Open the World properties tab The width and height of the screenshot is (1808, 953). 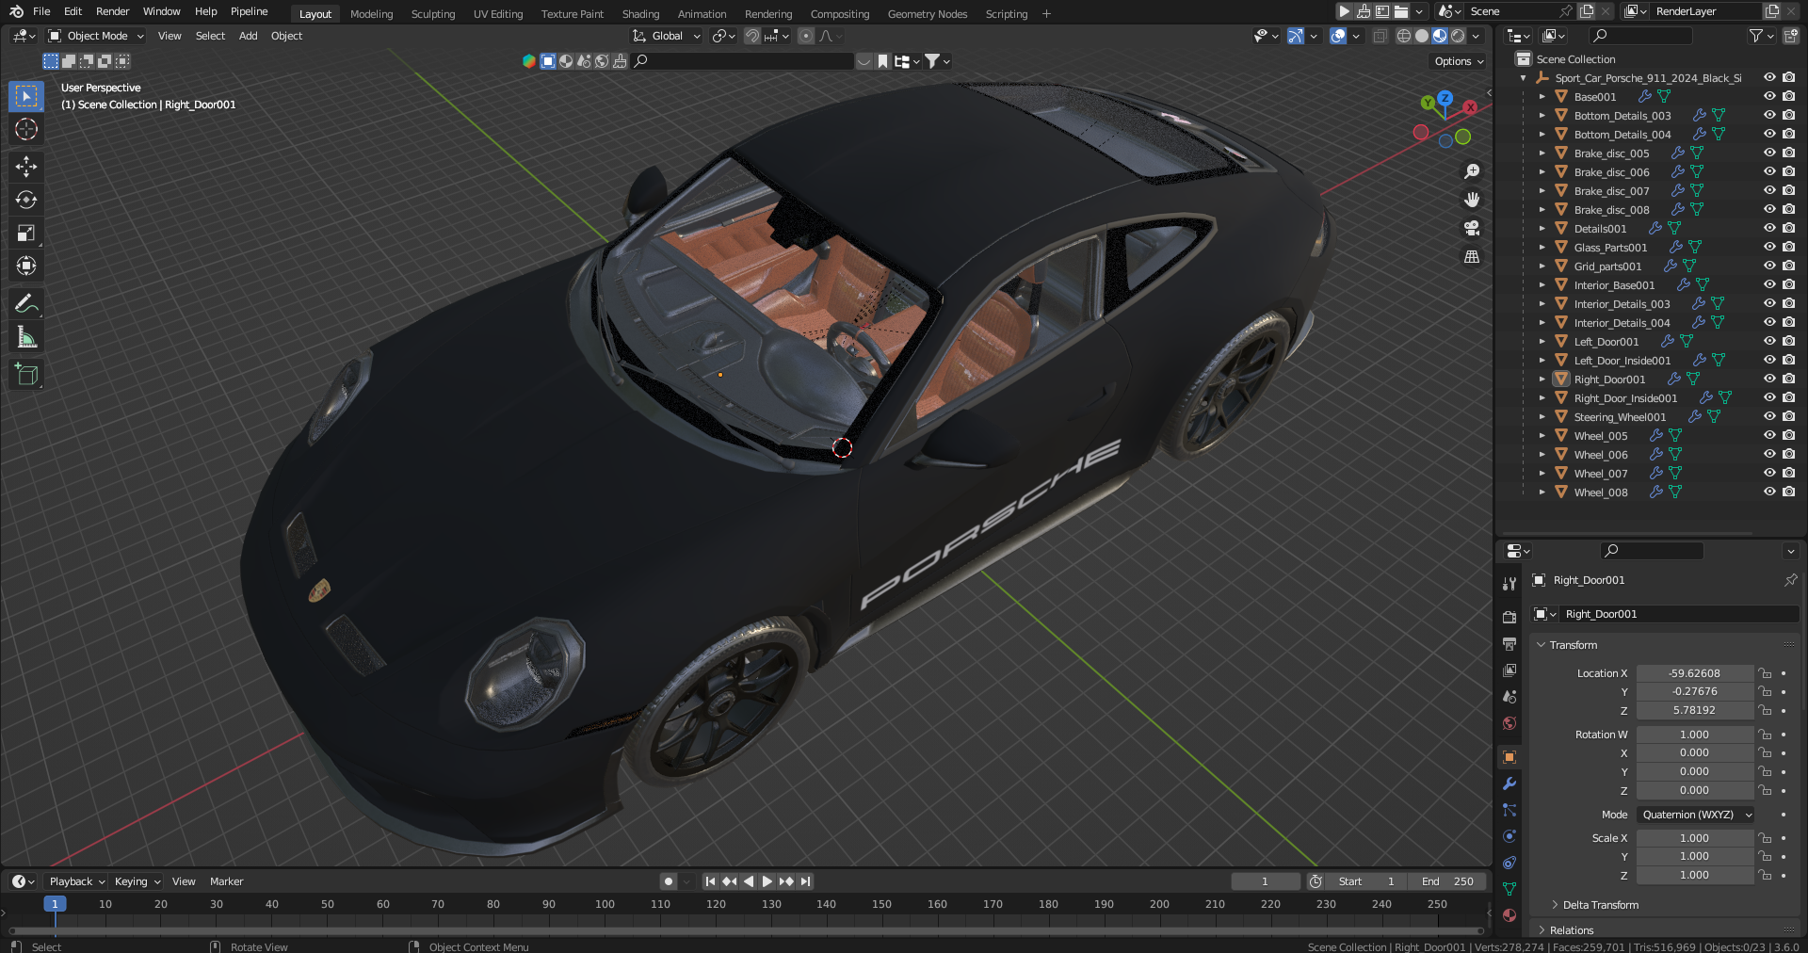click(x=1509, y=723)
